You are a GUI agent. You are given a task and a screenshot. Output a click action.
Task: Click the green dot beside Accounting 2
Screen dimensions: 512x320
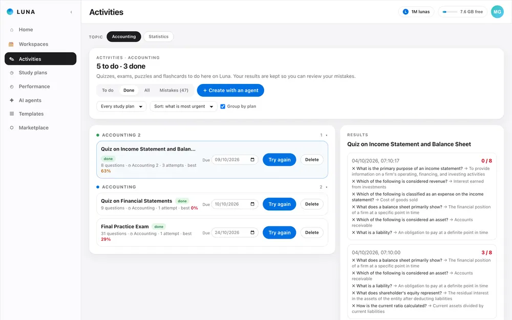(x=98, y=135)
